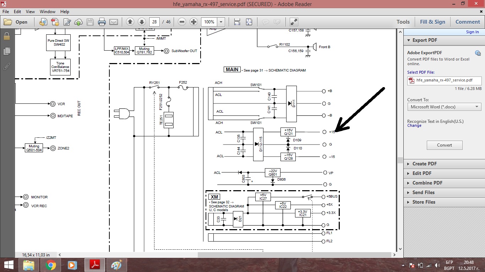Viewport: 485px width, 272px height.
Task: Open the View menu
Action: click(30, 12)
